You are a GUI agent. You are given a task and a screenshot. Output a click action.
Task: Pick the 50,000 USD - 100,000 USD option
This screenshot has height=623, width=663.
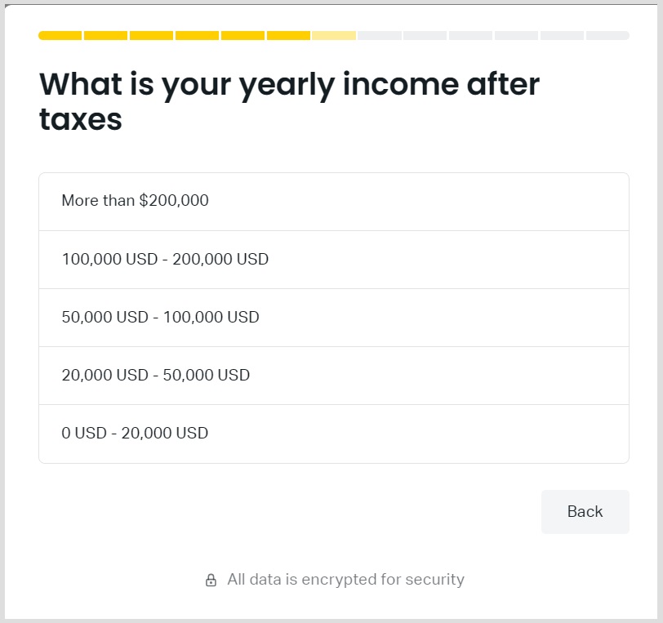[333, 318]
